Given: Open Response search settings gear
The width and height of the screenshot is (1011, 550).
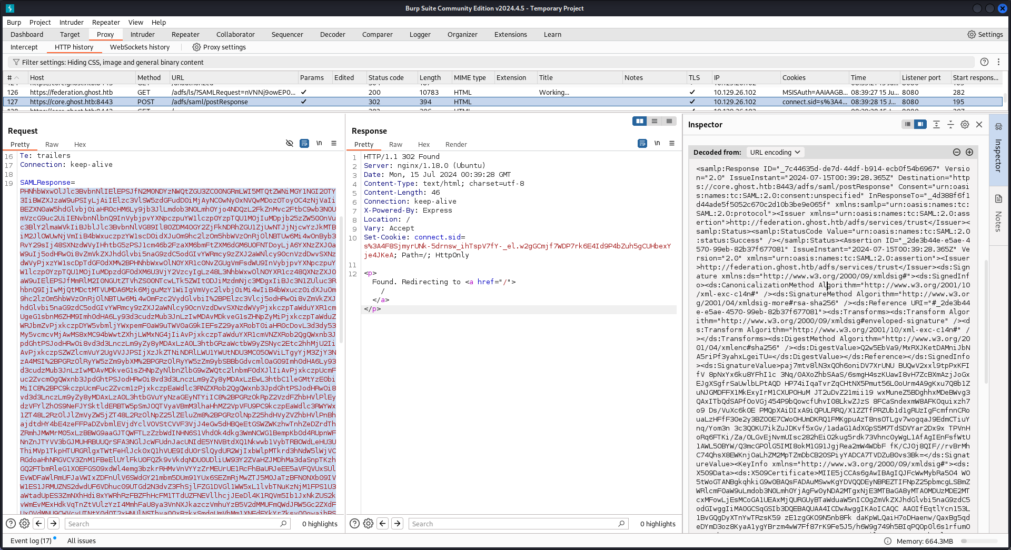Looking at the screenshot, I should tap(368, 523).
